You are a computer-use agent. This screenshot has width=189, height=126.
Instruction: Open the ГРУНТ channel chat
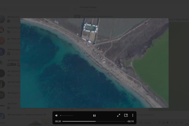coord(35,105)
